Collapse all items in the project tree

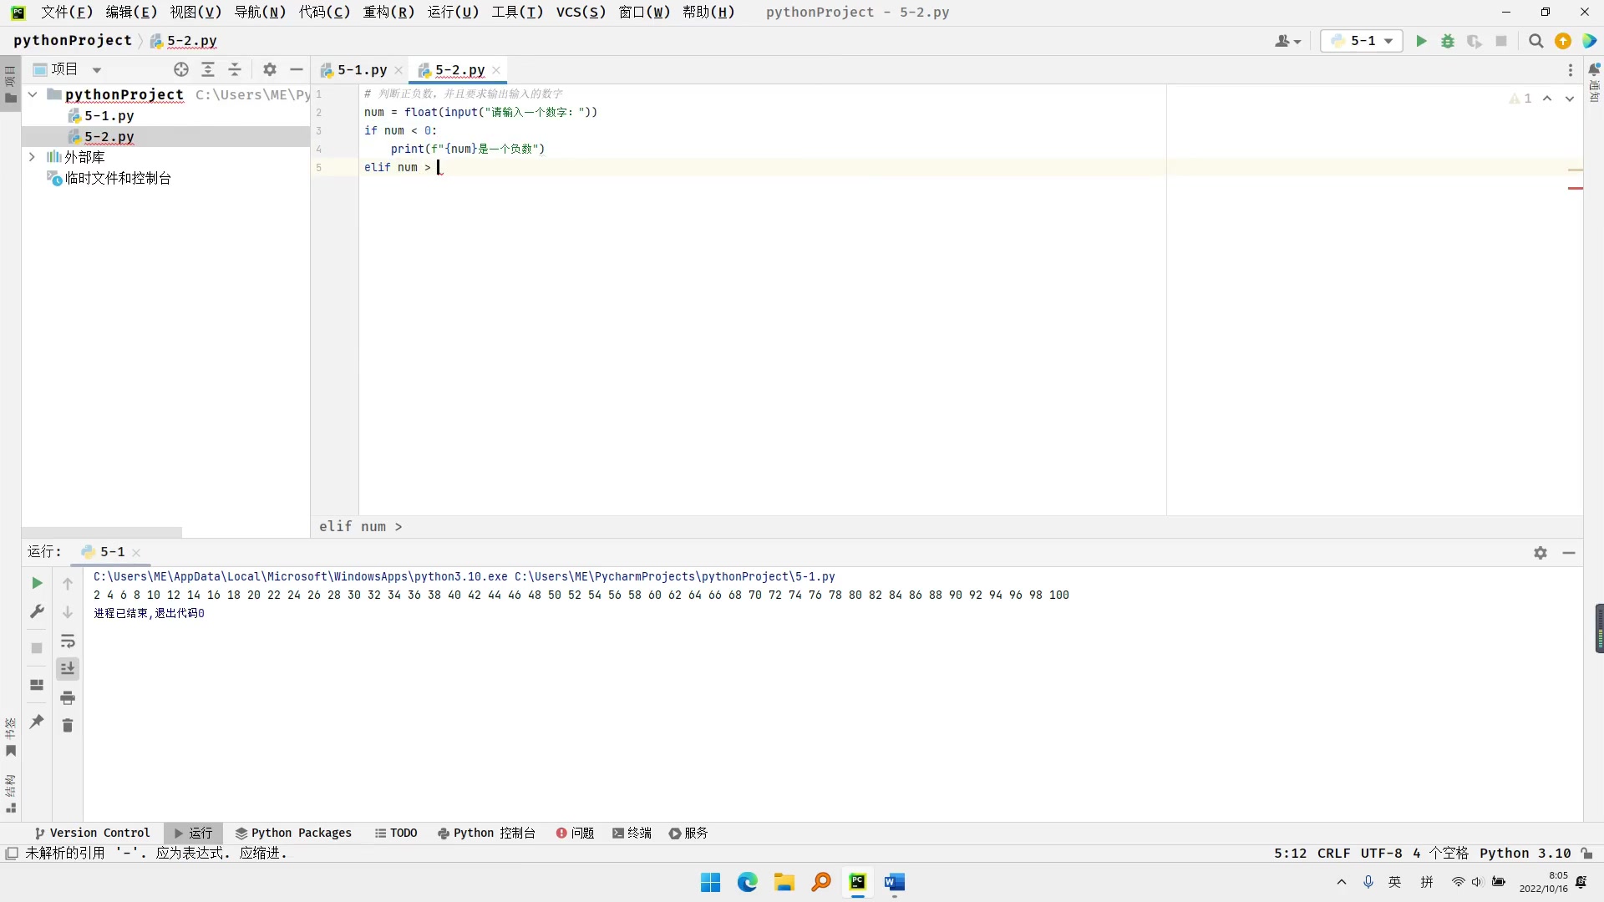235,69
